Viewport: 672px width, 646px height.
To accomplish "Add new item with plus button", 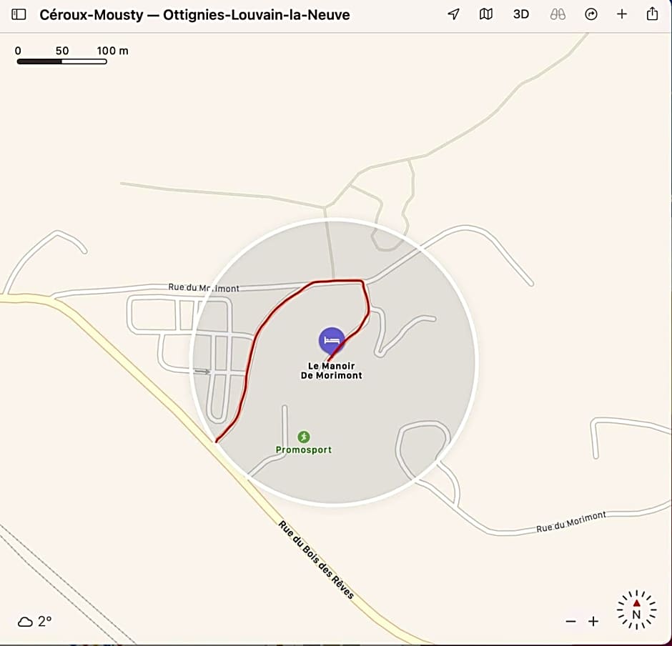I will click(x=622, y=14).
